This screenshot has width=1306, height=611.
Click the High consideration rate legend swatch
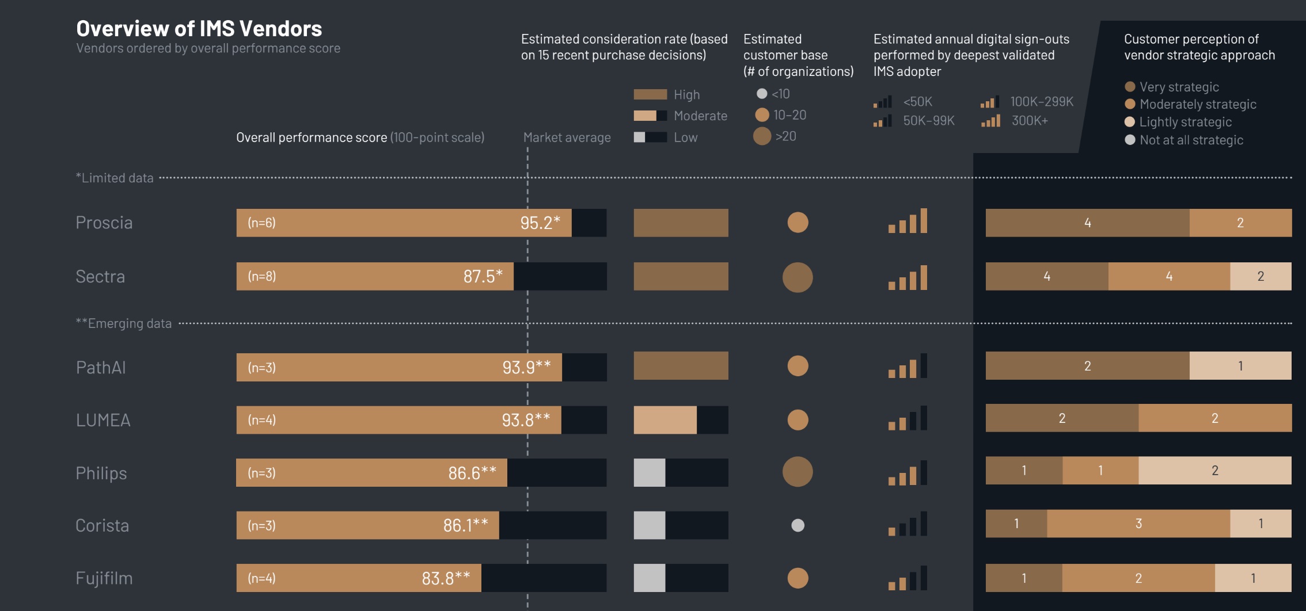(650, 94)
